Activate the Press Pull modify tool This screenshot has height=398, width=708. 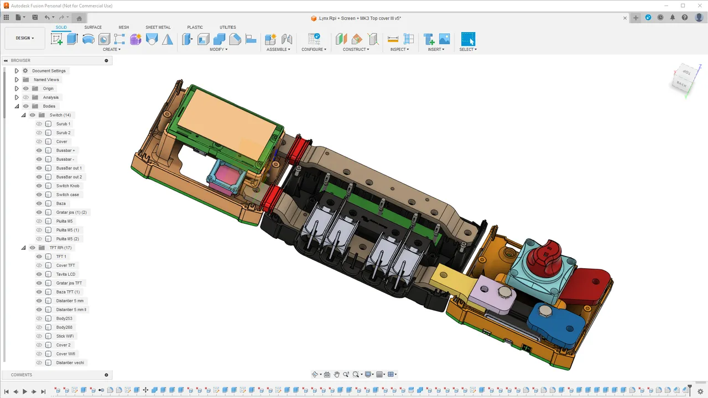[x=188, y=39]
